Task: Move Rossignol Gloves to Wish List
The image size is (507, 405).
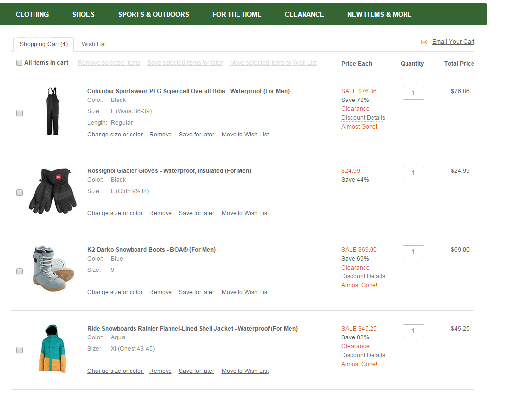Action: pos(245,213)
